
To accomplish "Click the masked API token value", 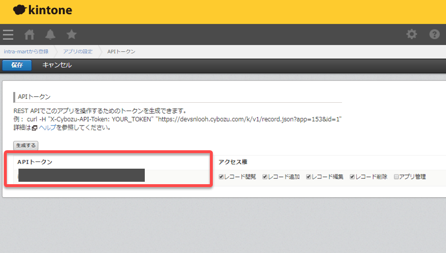I will click(81, 175).
